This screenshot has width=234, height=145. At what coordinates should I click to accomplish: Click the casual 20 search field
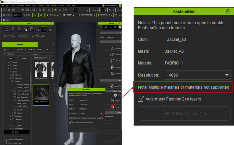click(x=43, y=54)
